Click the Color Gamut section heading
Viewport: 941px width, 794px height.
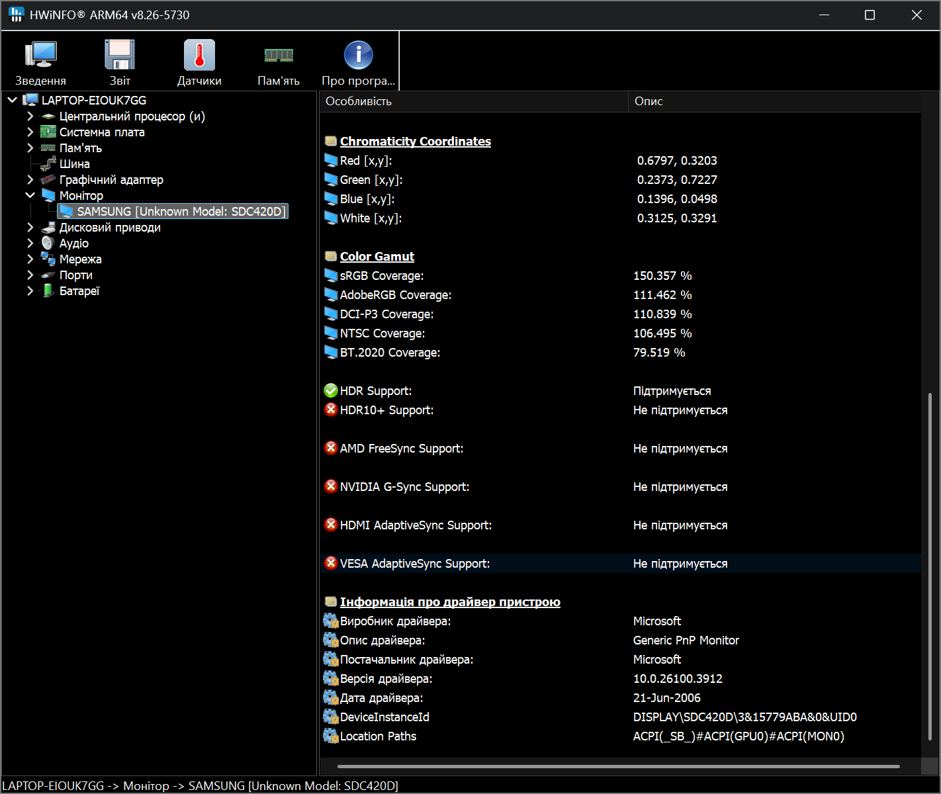coord(377,256)
